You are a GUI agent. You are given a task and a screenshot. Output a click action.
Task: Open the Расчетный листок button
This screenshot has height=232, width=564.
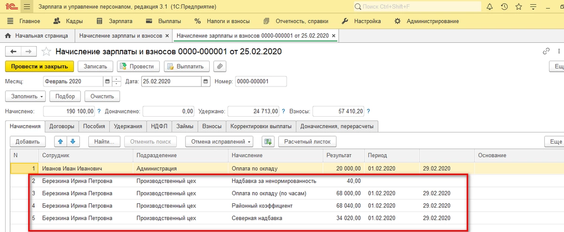pos(307,141)
